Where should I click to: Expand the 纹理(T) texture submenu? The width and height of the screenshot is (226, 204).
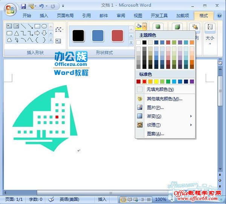coord(191,125)
